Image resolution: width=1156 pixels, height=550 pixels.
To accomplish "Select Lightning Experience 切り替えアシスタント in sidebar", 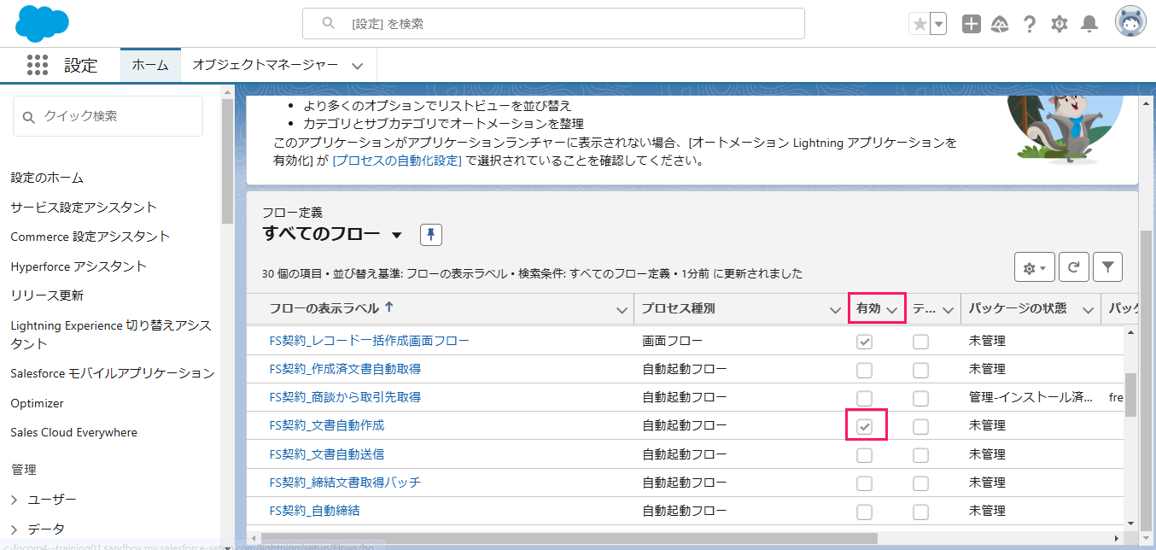I will (x=111, y=334).
